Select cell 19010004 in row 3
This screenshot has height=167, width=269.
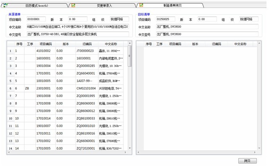tap(45, 66)
